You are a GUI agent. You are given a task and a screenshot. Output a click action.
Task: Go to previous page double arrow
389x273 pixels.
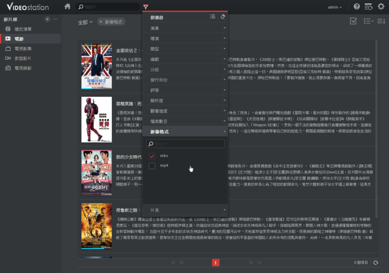coord(182,262)
